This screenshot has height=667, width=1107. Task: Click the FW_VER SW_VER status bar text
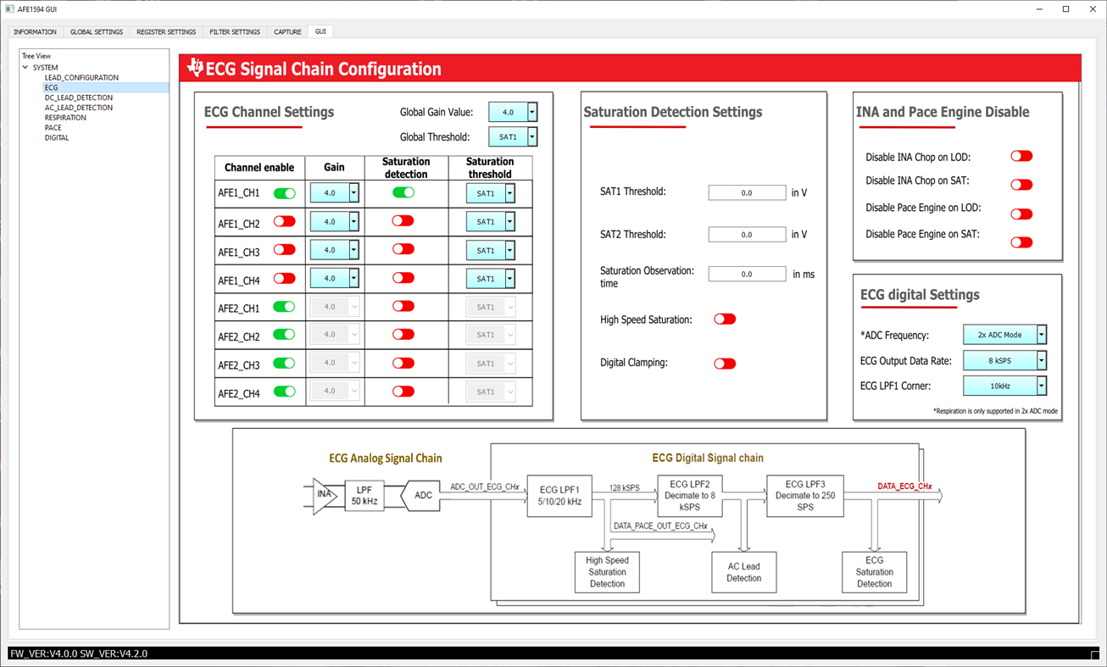click(79, 653)
